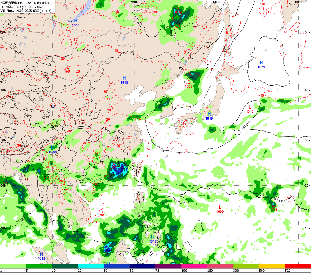The image size is (311, 273).
Task: Click the light green 1–5 mm legend swatch
Action: (x=13, y=266)
